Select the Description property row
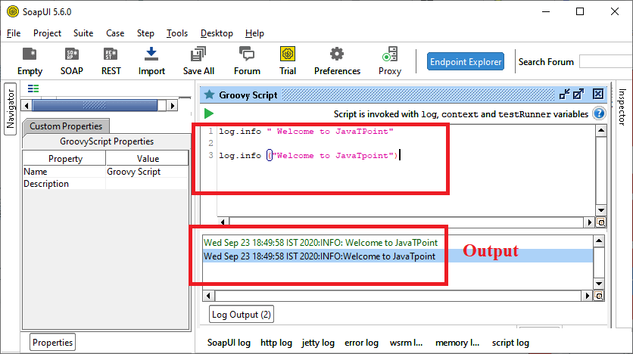The height and width of the screenshot is (354, 633). point(105,184)
